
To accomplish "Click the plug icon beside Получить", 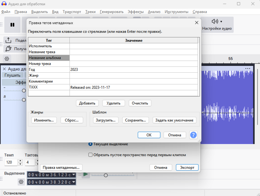I will point(9,49).
